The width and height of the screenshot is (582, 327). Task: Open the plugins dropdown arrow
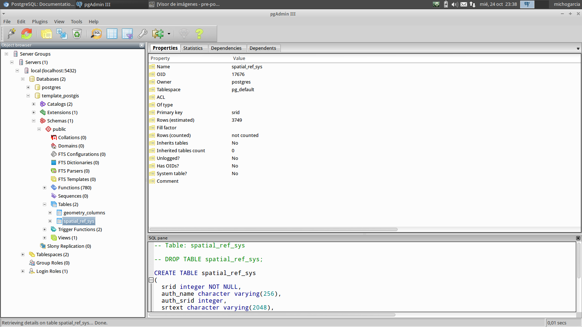[x=169, y=34]
